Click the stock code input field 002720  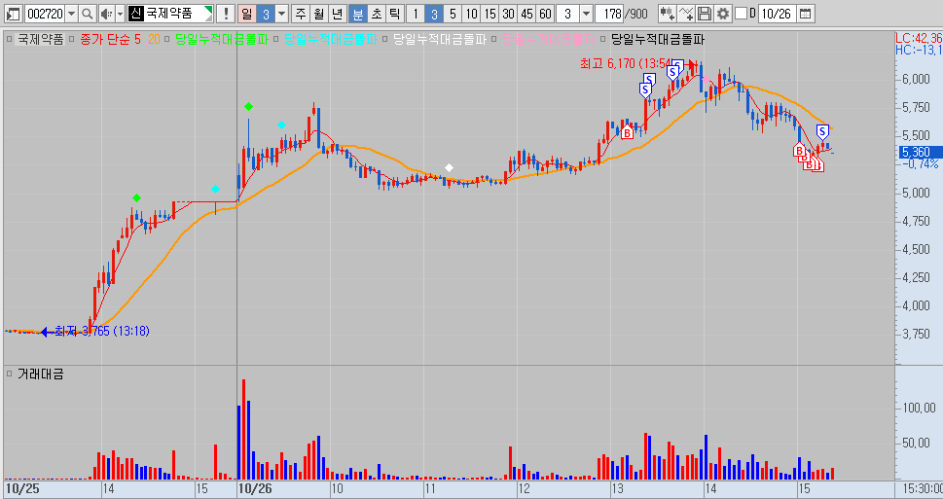tap(45, 14)
